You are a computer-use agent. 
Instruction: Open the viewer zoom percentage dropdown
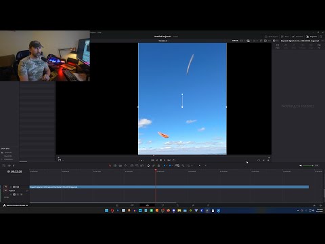click(x=235, y=41)
